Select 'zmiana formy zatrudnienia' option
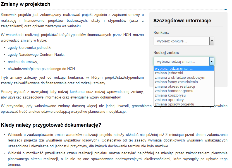 [x=184, y=82]
